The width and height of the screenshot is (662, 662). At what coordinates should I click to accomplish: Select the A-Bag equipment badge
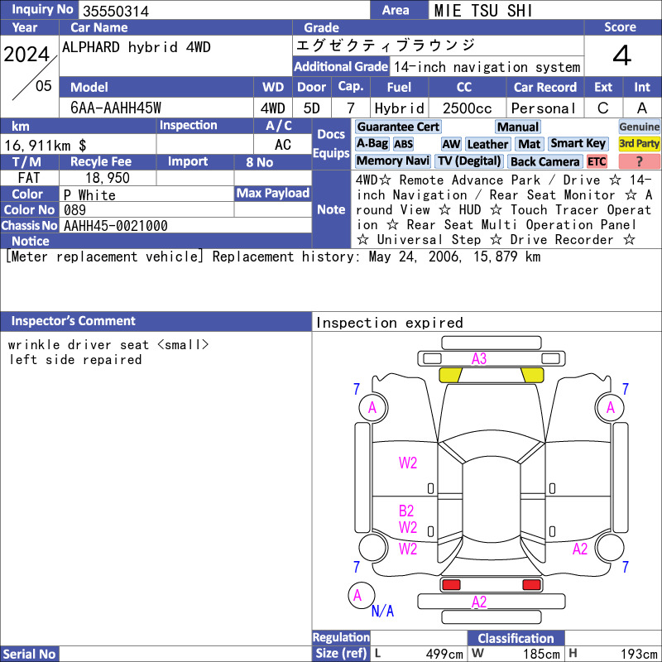tap(372, 144)
